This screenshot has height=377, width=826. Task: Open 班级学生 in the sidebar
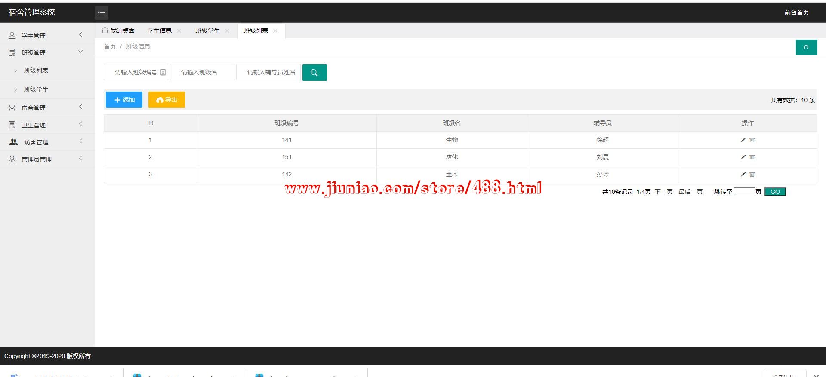(36, 89)
